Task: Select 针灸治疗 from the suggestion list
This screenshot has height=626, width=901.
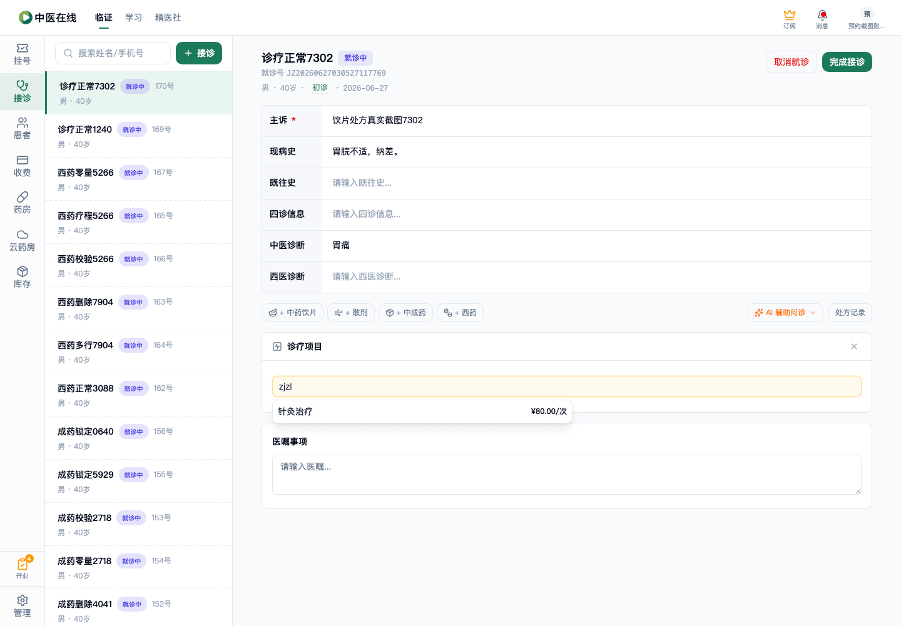Action: 422,411
